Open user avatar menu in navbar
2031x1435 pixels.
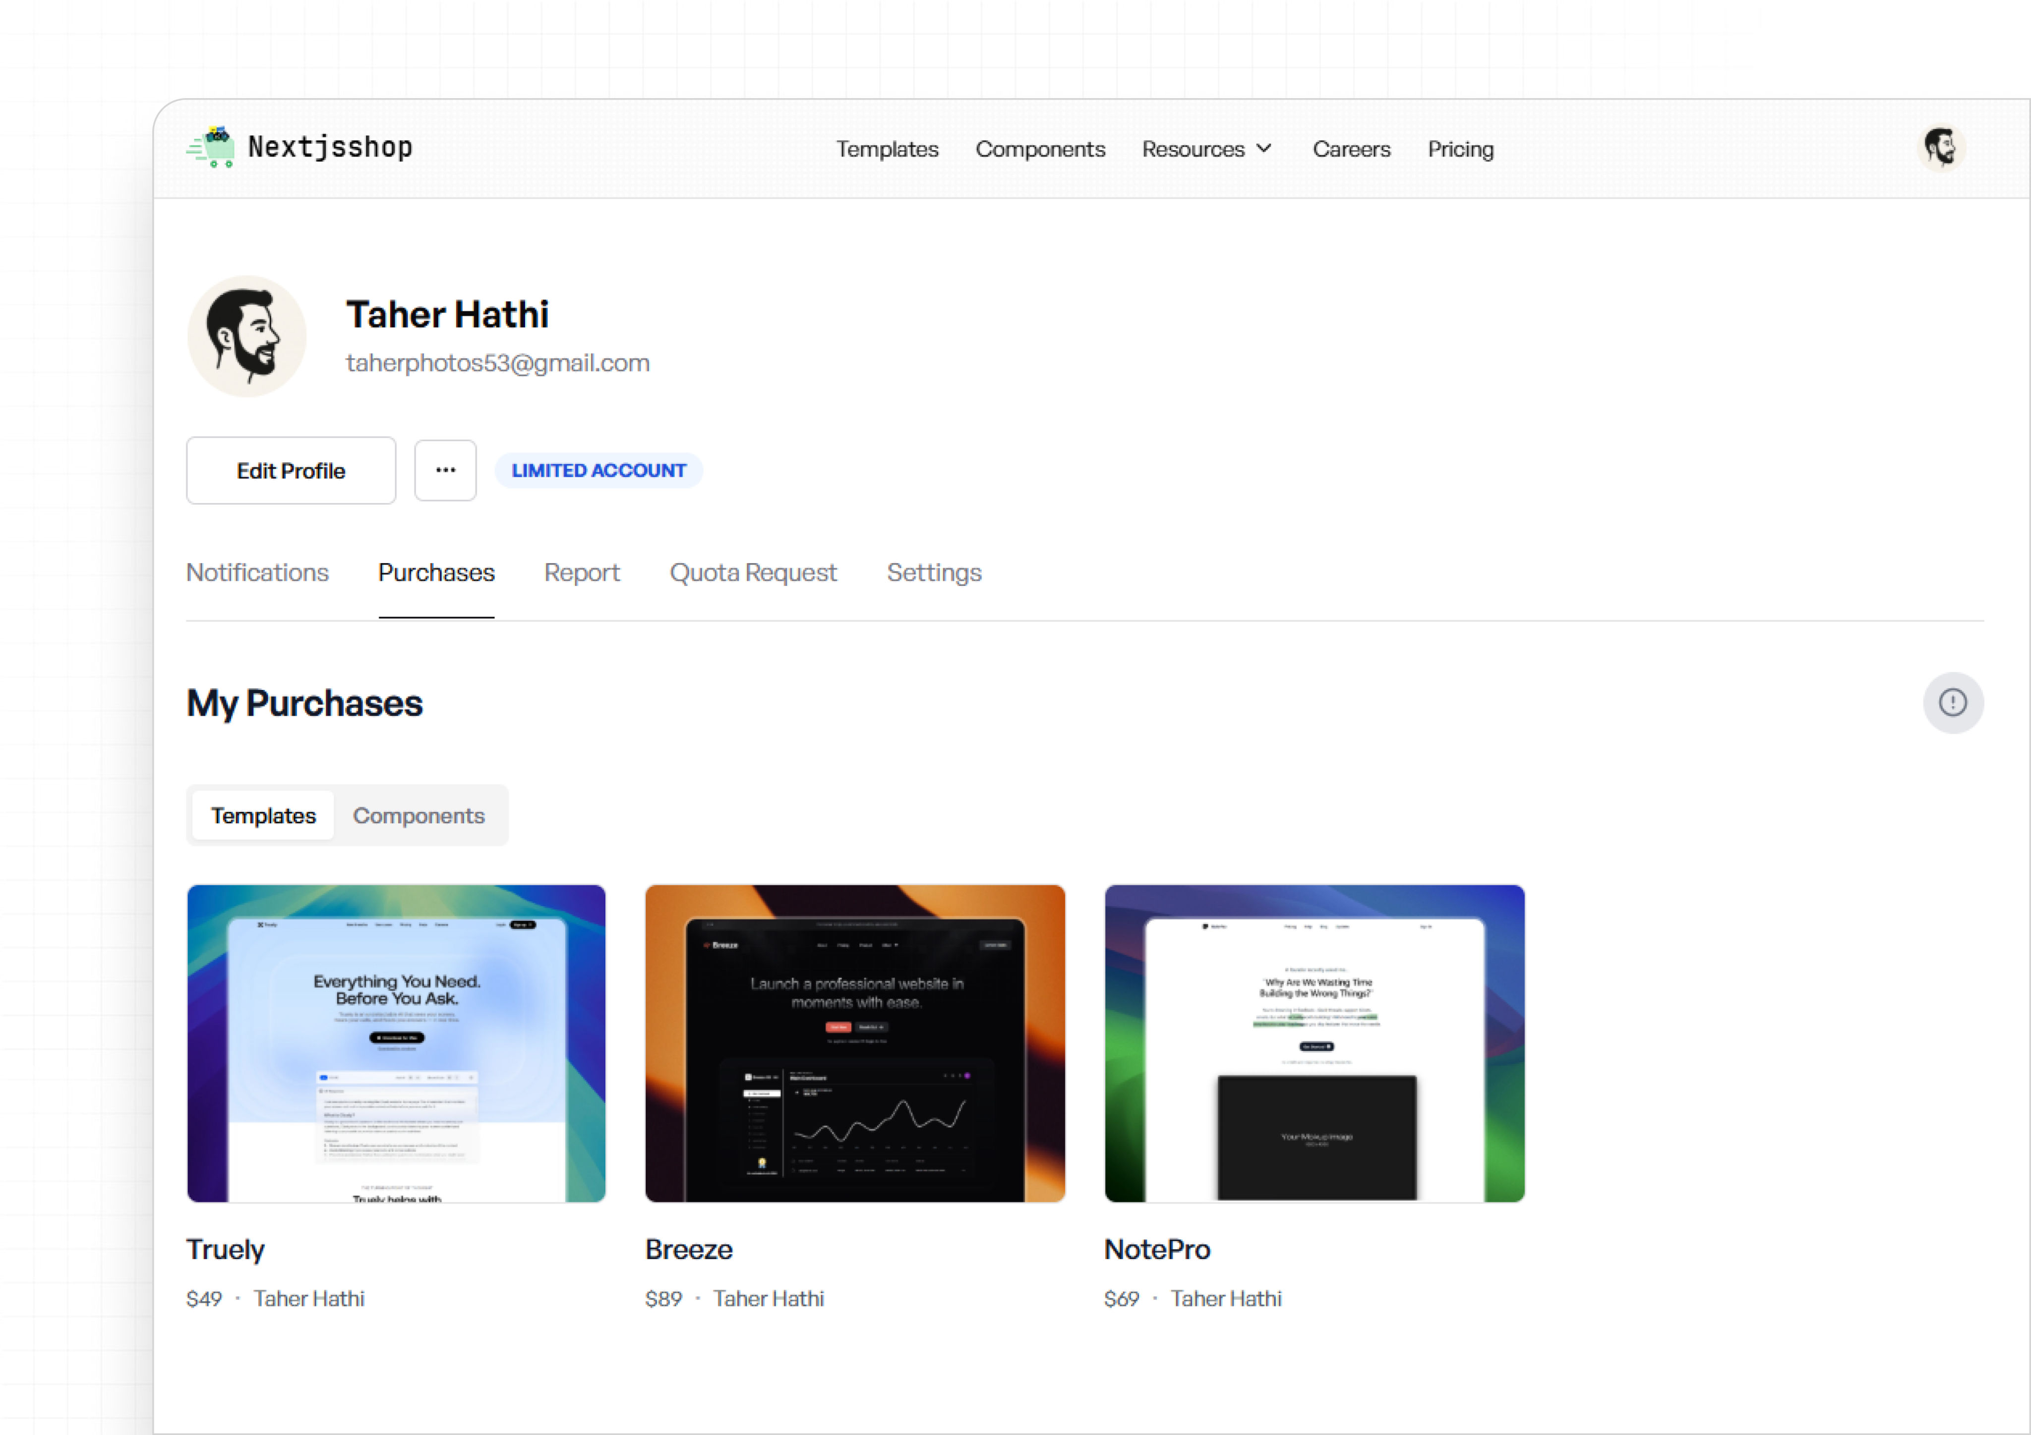pos(1941,148)
